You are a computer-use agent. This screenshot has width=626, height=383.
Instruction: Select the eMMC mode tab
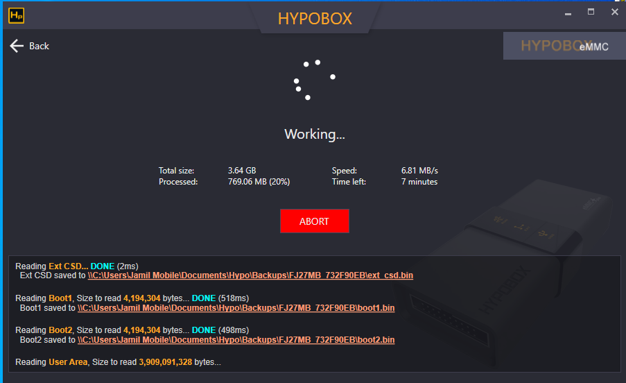(x=564, y=46)
